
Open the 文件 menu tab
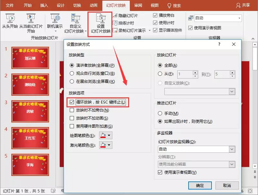click(x=10, y=5)
